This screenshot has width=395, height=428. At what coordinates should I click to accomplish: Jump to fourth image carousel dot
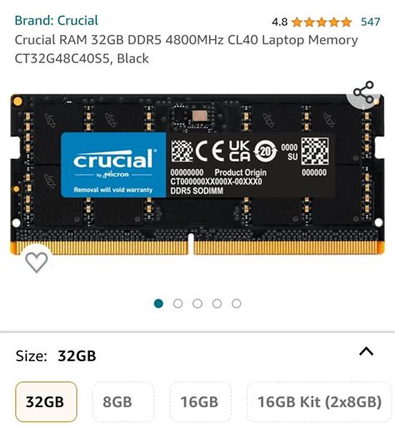click(217, 304)
